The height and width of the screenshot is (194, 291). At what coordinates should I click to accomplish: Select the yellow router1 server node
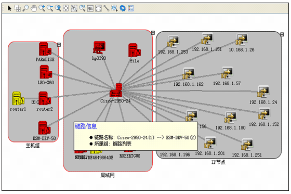[x=18, y=98]
